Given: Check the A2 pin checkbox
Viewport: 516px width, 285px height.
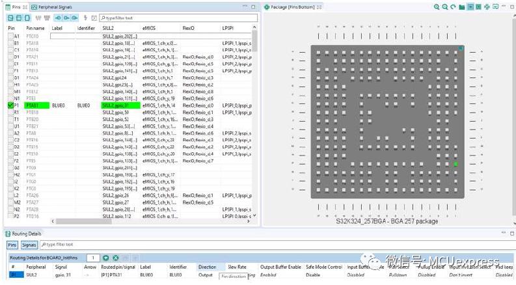Looking at the screenshot, I should [x=10, y=133].
